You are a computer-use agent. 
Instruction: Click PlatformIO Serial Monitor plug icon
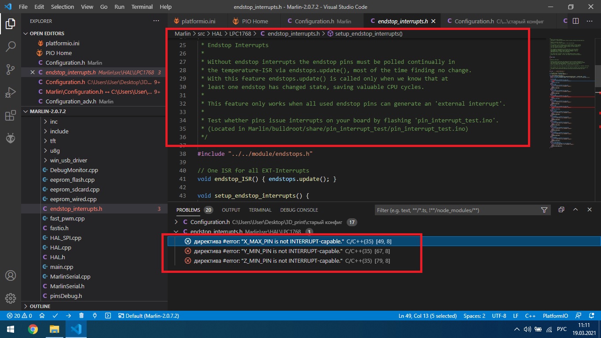coord(95,316)
